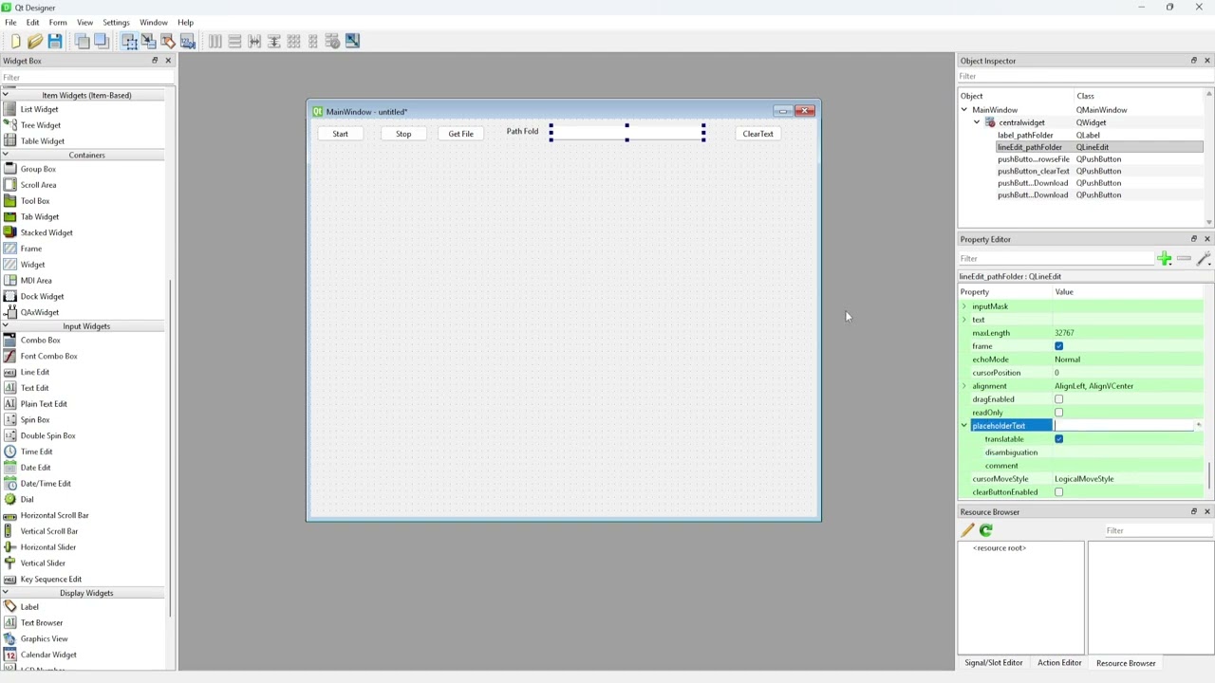The width and height of the screenshot is (1215, 683).
Task: Select the Edit Tab Order mode icon
Action: click(x=187, y=41)
